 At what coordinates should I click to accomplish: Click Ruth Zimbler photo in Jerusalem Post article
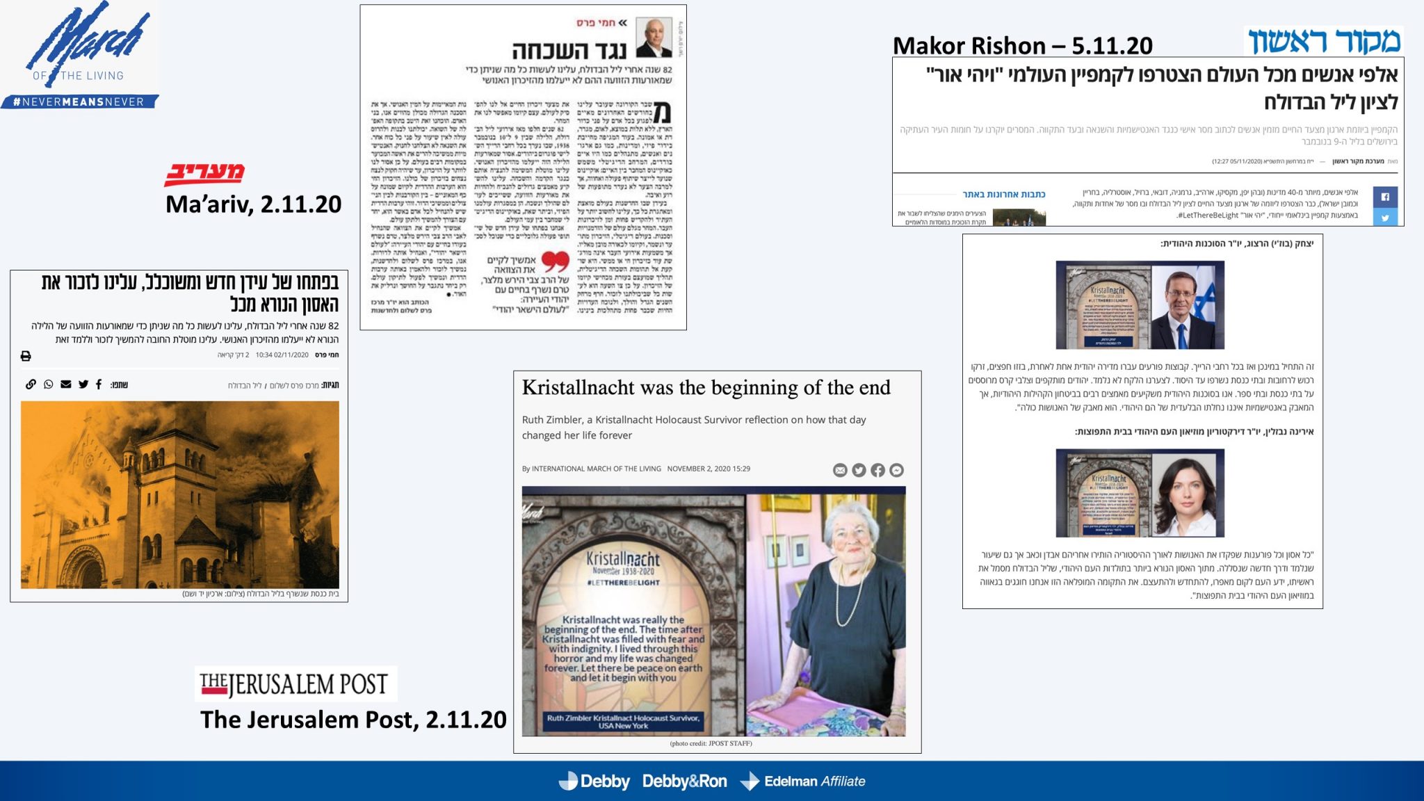click(x=826, y=612)
